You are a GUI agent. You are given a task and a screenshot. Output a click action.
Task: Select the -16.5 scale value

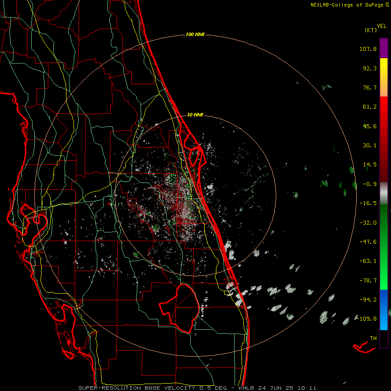pyautogui.click(x=368, y=203)
